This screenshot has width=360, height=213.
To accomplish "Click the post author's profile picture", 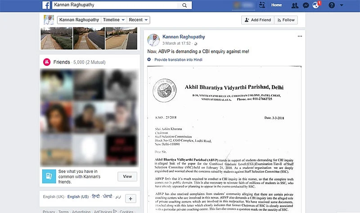I will click(x=153, y=40).
